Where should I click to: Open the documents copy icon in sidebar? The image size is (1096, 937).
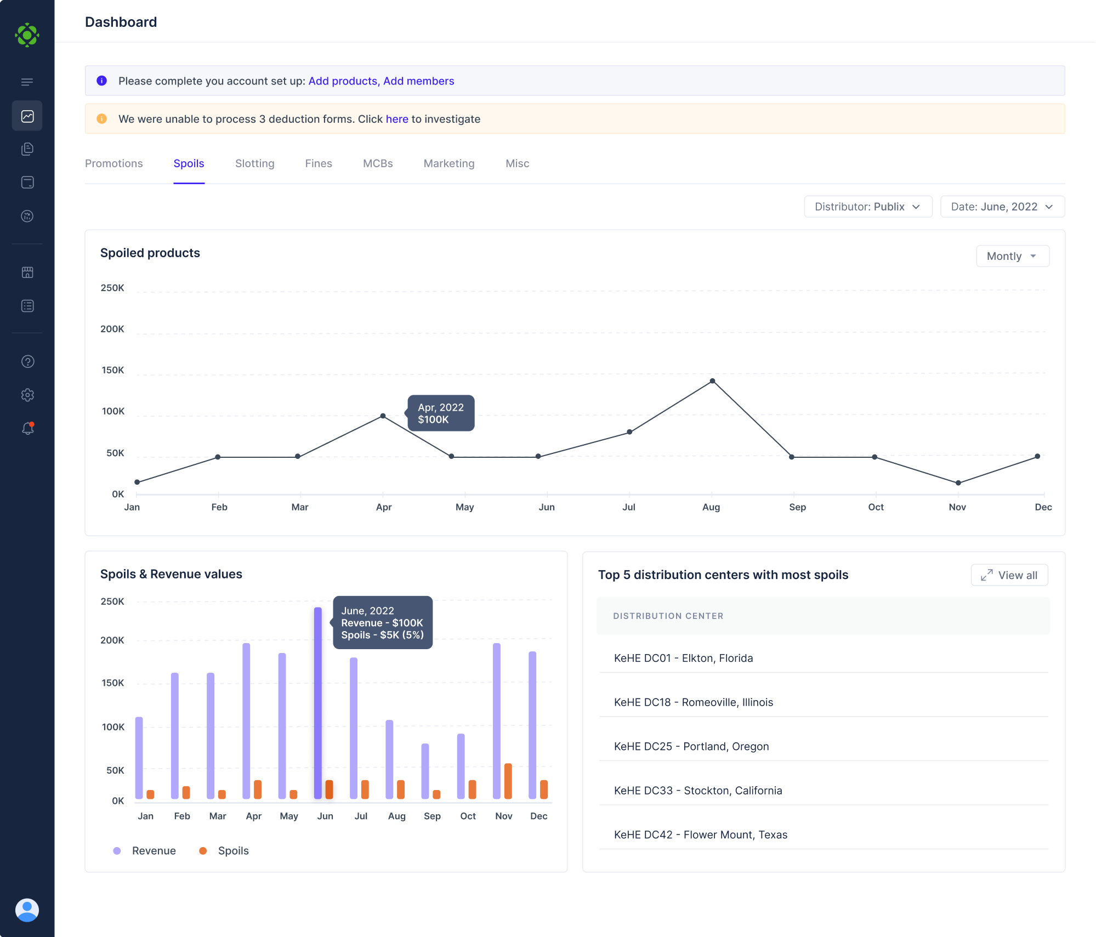27,149
